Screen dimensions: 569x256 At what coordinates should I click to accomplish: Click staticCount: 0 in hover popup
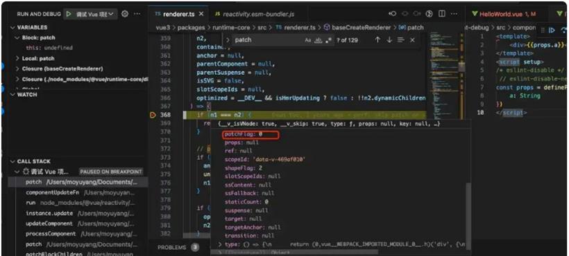246,202
